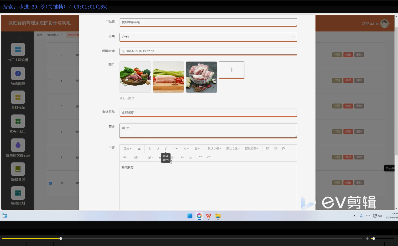Check the checkbox for row 8
Image resolution: width=398 pixels, height=246 pixels.
tap(50, 132)
